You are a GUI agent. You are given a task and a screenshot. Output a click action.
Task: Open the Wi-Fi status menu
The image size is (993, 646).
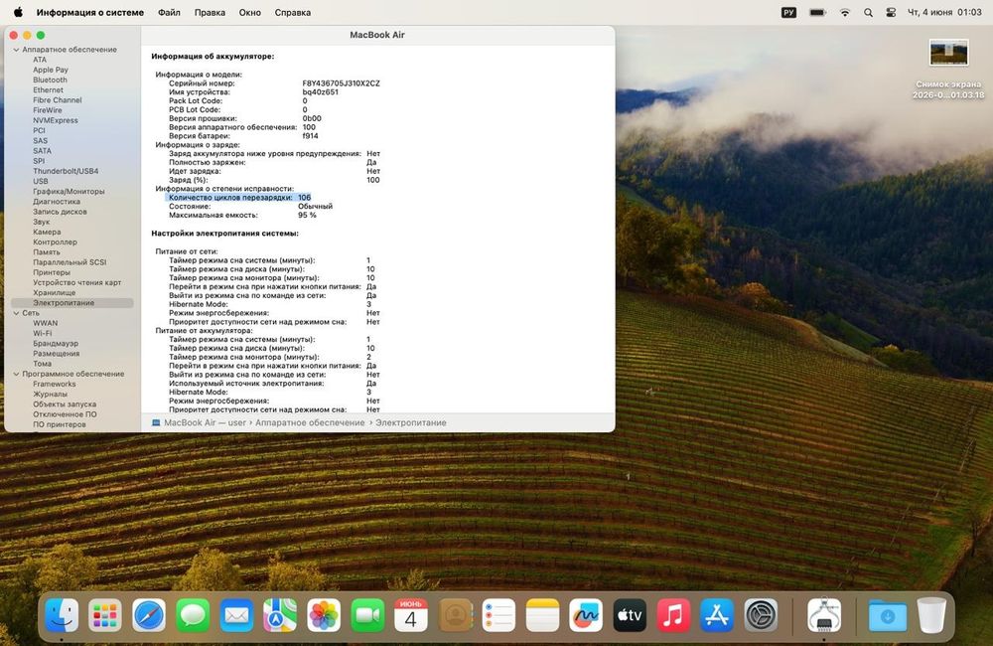(845, 12)
